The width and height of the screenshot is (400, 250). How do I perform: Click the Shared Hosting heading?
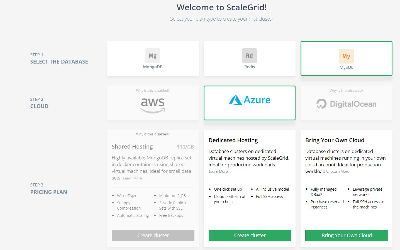[132, 147]
